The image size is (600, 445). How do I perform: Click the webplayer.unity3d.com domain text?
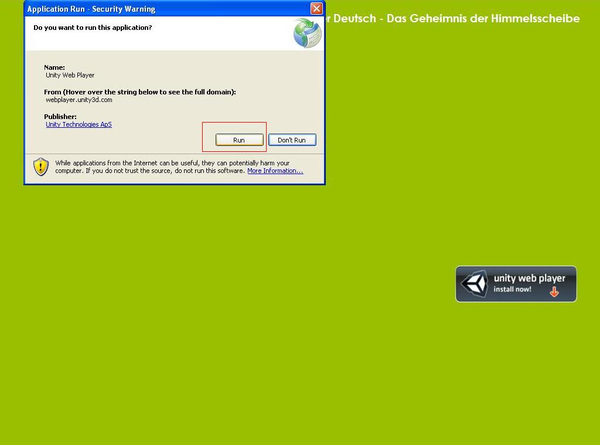pos(79,100)
